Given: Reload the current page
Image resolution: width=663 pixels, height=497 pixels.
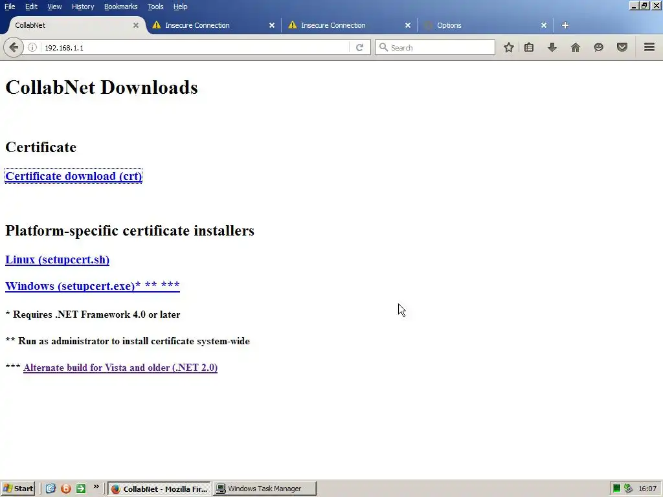Looking at the screenshot, I should (360, 47).
